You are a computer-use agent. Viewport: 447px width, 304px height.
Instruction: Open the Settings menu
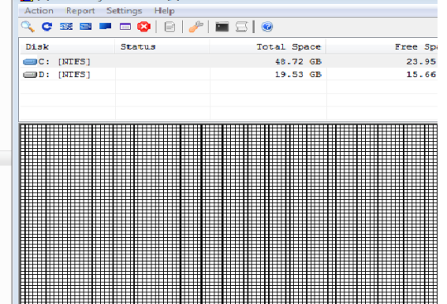coord(124,11)
